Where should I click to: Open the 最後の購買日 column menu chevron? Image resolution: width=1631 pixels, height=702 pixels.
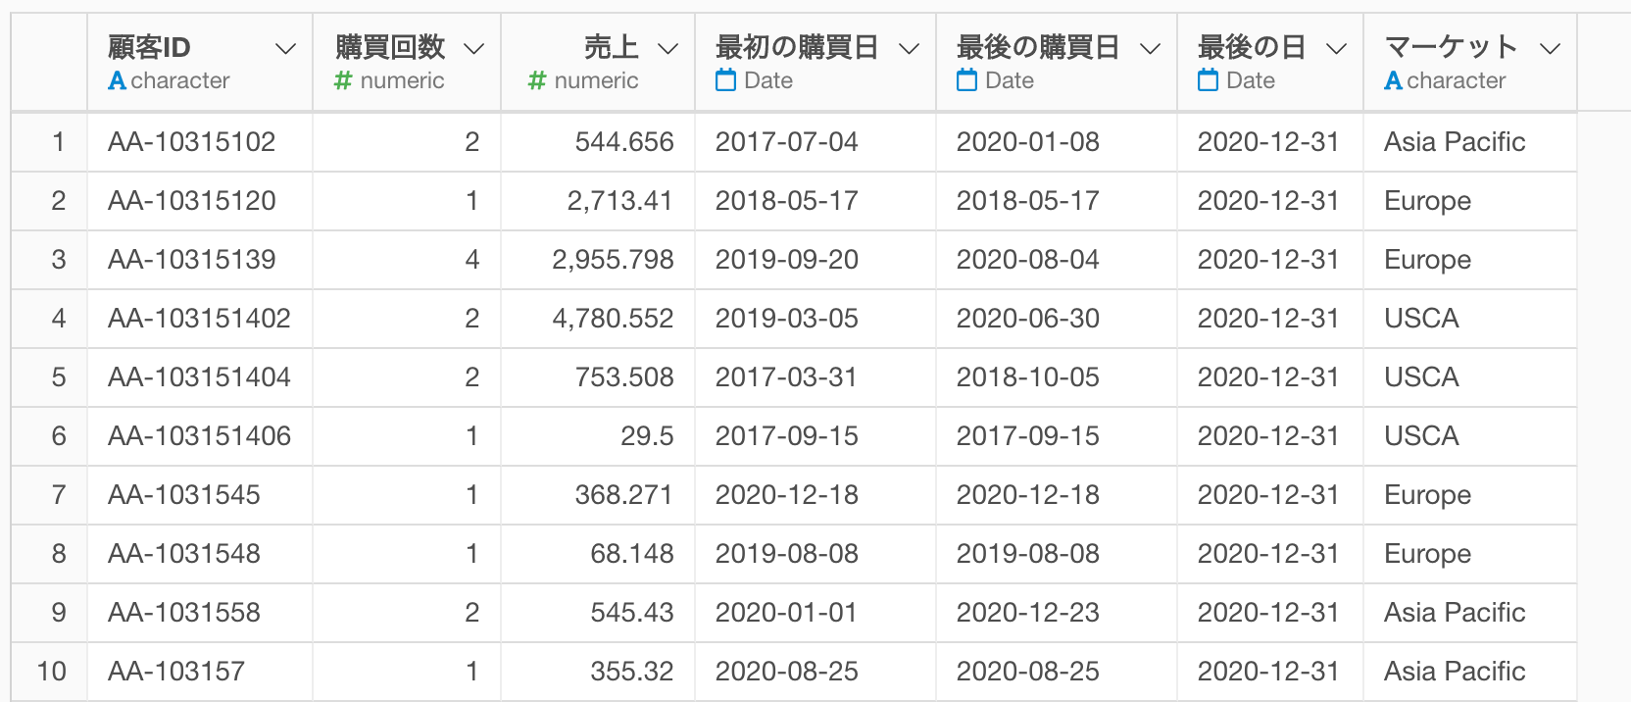pos(1150,49)
